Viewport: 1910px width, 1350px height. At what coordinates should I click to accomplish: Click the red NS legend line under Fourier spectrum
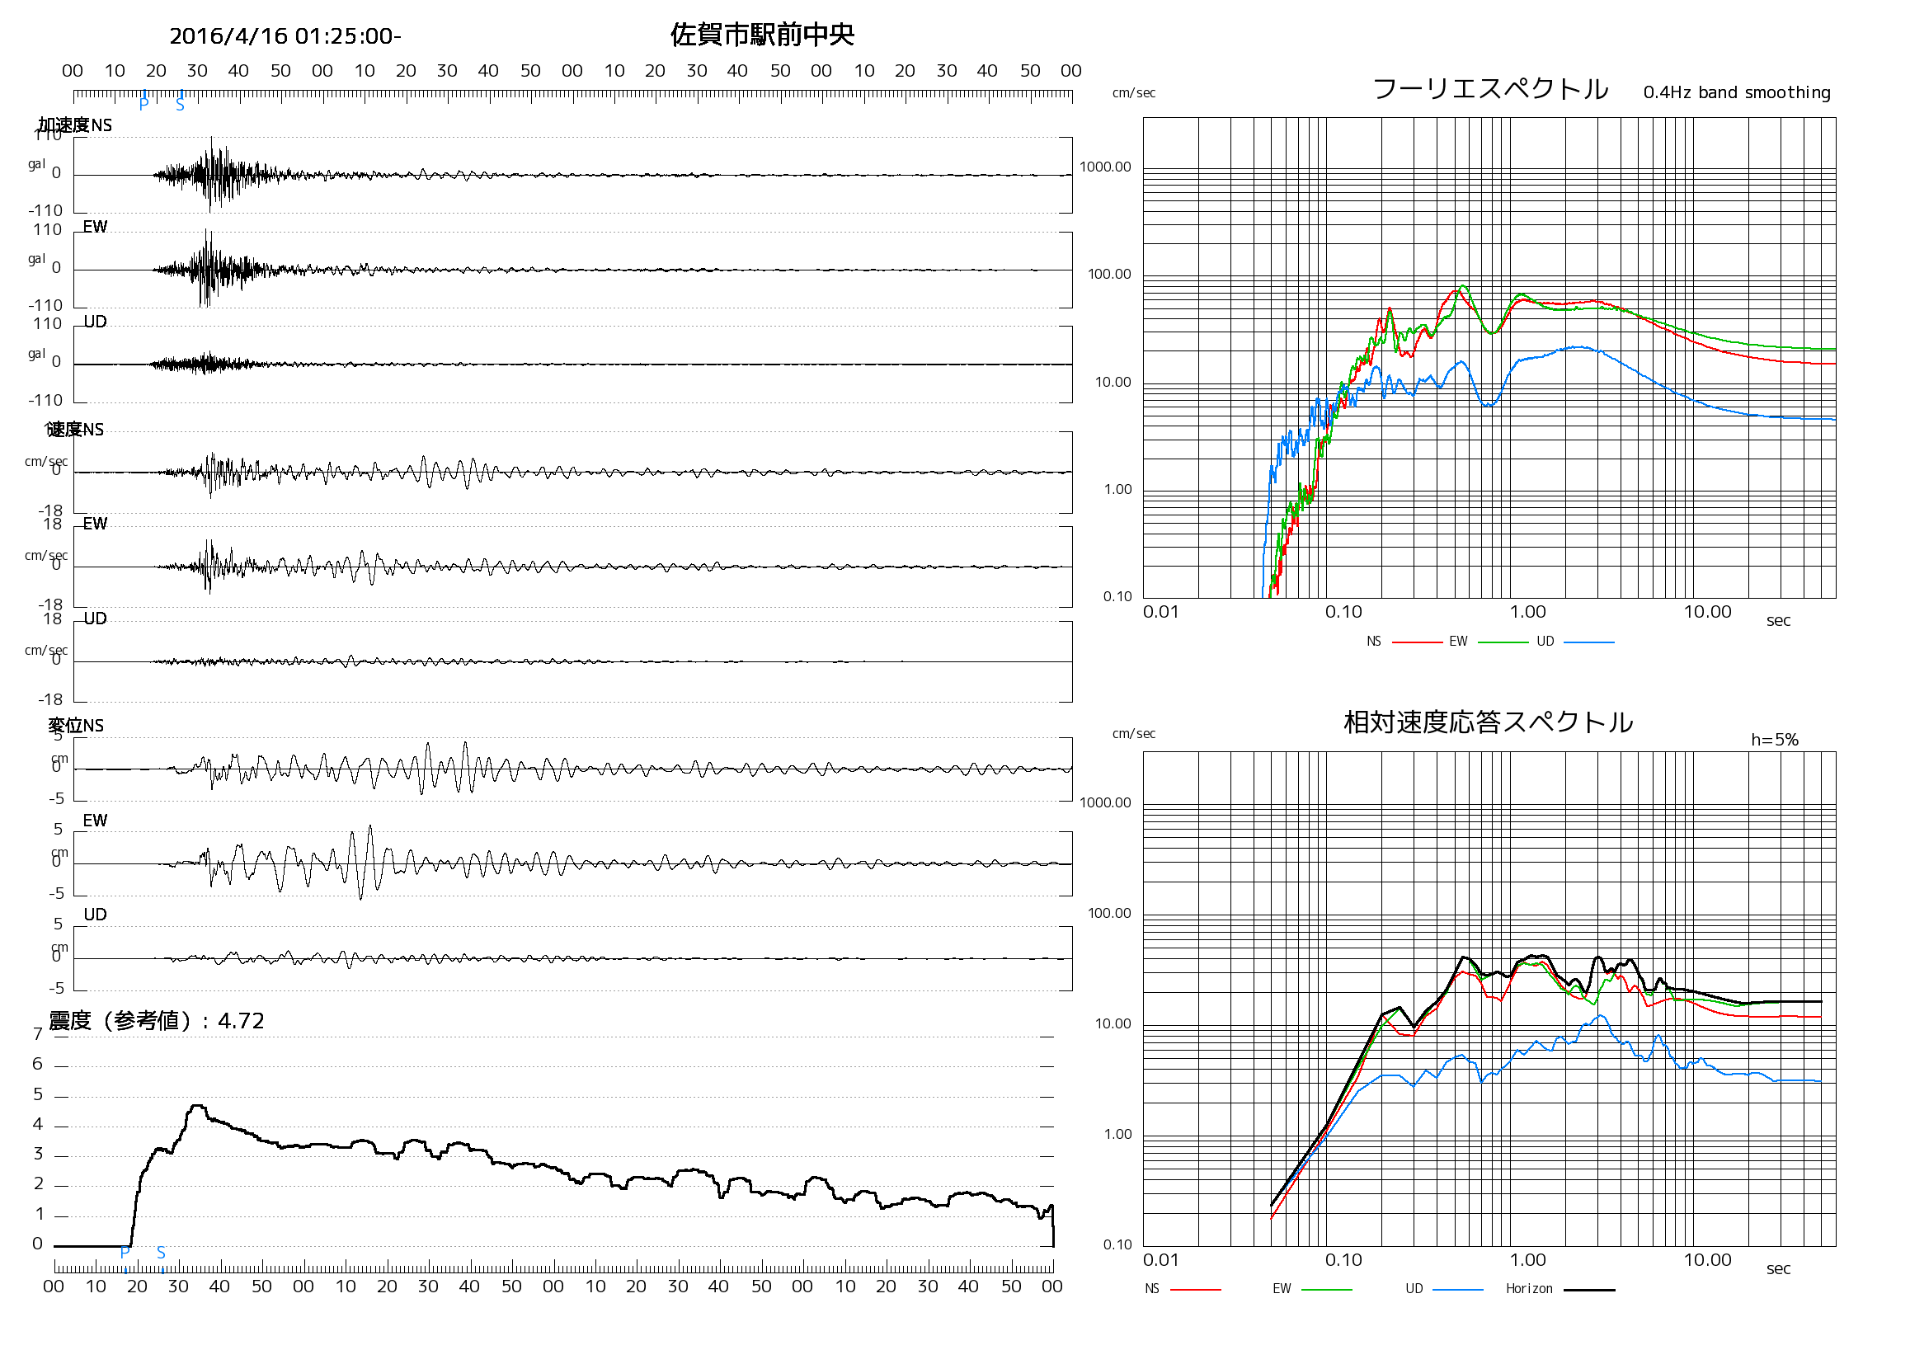[1417, 642]
